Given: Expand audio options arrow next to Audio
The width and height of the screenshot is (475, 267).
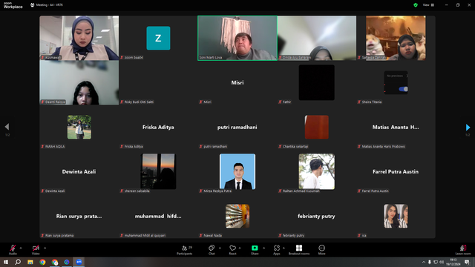Looking at the screenshot, I should (21, 248).
